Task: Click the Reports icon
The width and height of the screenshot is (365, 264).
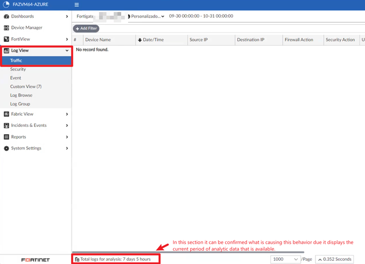Action: coord(7,137)
